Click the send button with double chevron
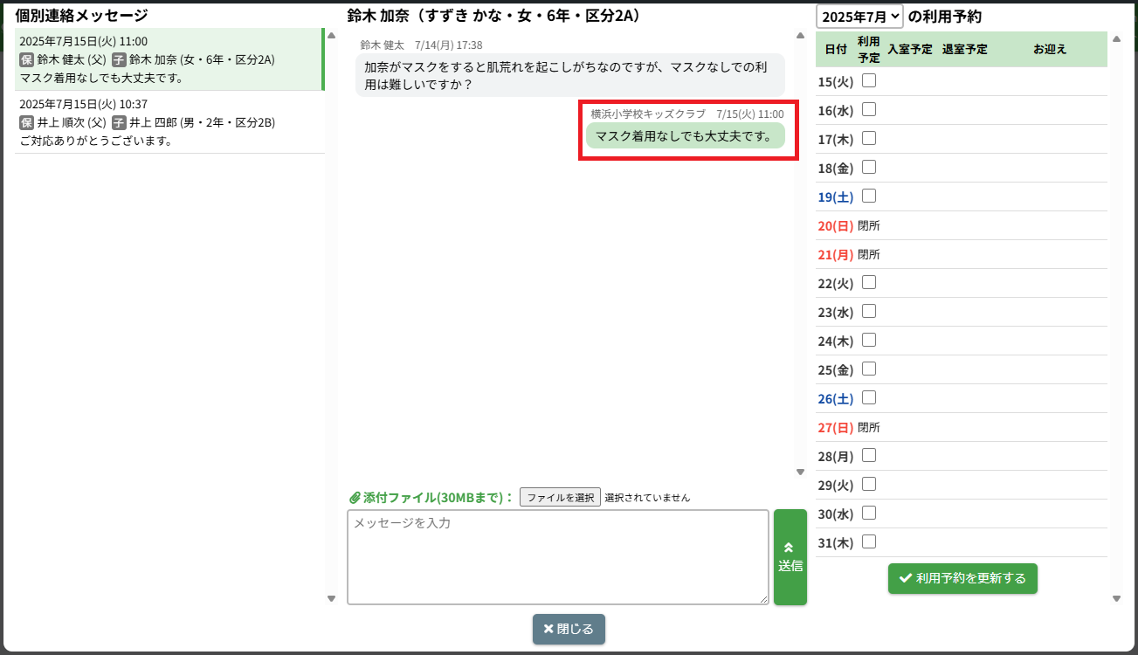 click(790, 557)
